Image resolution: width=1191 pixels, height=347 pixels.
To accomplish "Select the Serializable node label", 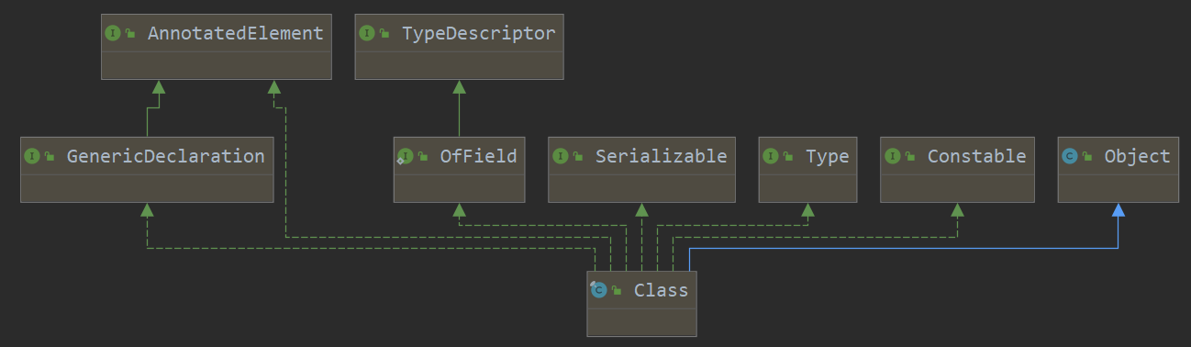I will [661, 157].
